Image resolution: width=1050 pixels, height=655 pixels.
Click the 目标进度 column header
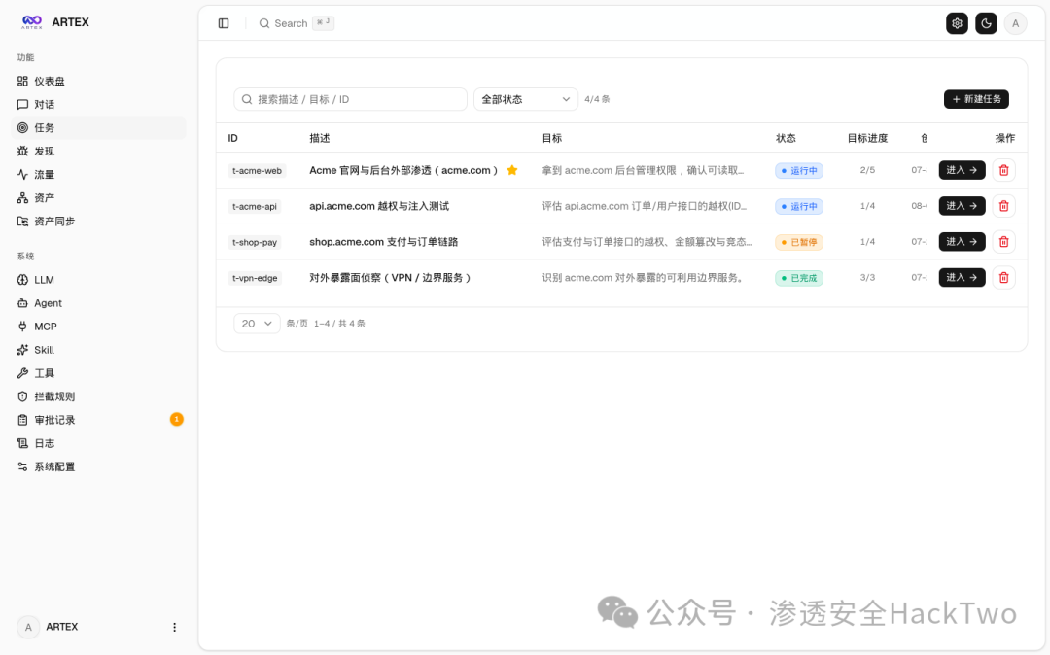coord(867,139)
